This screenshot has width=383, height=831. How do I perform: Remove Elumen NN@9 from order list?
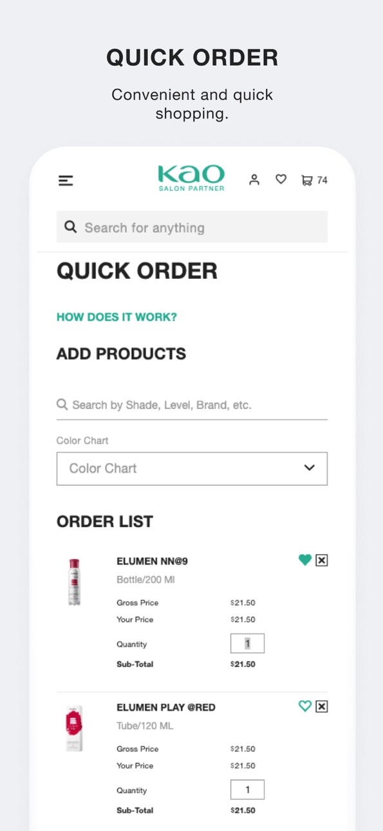[x=322, y=560]
